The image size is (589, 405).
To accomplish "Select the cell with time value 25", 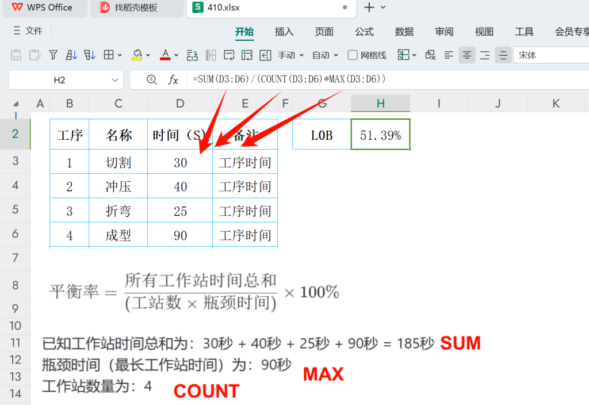I will click(x=180, y=211).
